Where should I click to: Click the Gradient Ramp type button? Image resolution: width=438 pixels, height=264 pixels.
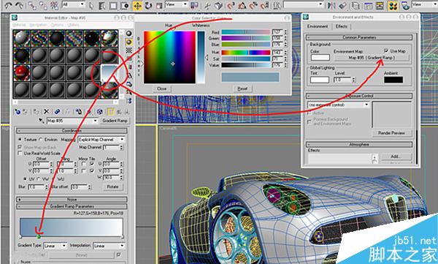pyautogui.click(x=115, y=121)
